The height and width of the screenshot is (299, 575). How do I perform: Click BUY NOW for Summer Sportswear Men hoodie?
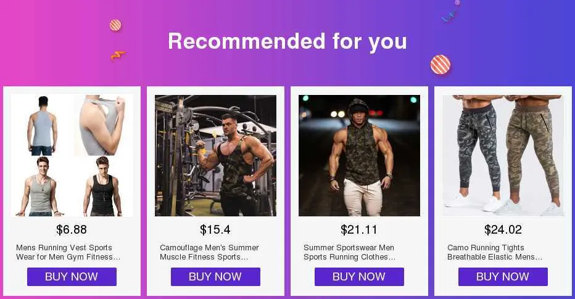tap(359, 277)
